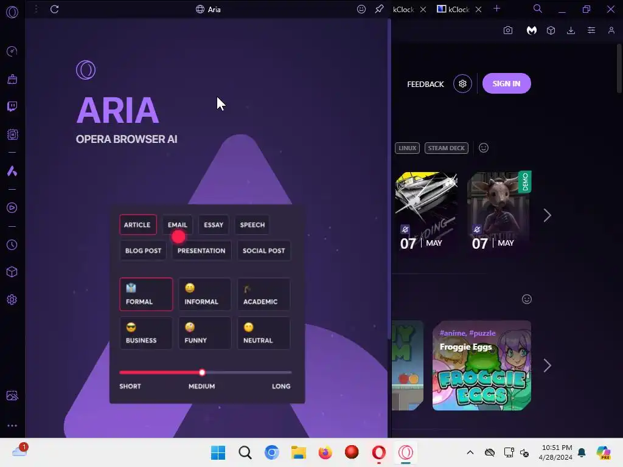Select SOCIAL POST content type

[264, 251]
